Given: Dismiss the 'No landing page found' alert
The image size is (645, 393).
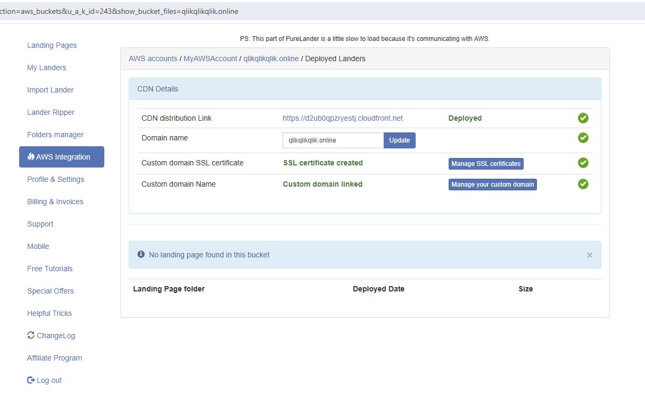Looking at the screenshot, I should tap(589, 255).
